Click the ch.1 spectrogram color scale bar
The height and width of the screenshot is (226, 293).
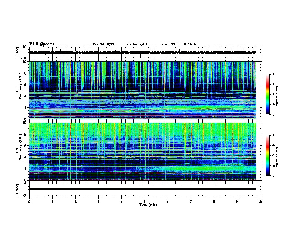click(x=268, y=95)
